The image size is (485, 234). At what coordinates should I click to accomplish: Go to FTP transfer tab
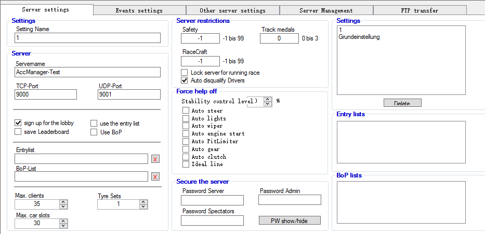coord(419,10)
